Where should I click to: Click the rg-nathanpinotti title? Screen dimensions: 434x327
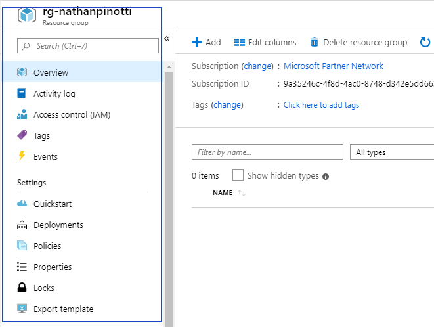(x=87, y=12)
